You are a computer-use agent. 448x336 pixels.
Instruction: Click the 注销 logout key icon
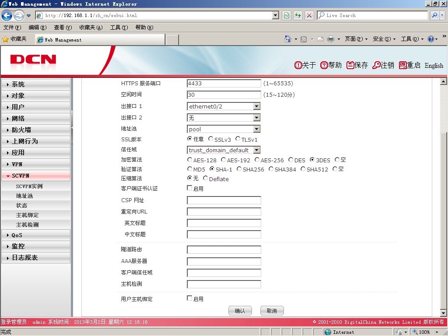pos(377,66)
